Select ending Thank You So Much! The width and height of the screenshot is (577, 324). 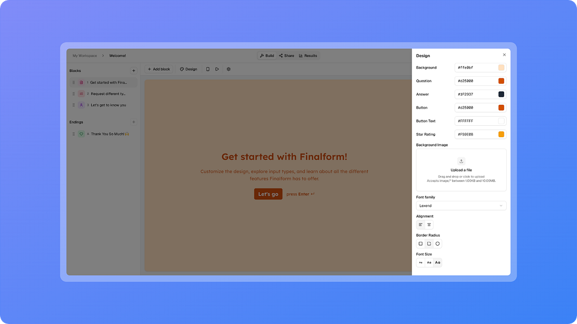click(103, 134)
